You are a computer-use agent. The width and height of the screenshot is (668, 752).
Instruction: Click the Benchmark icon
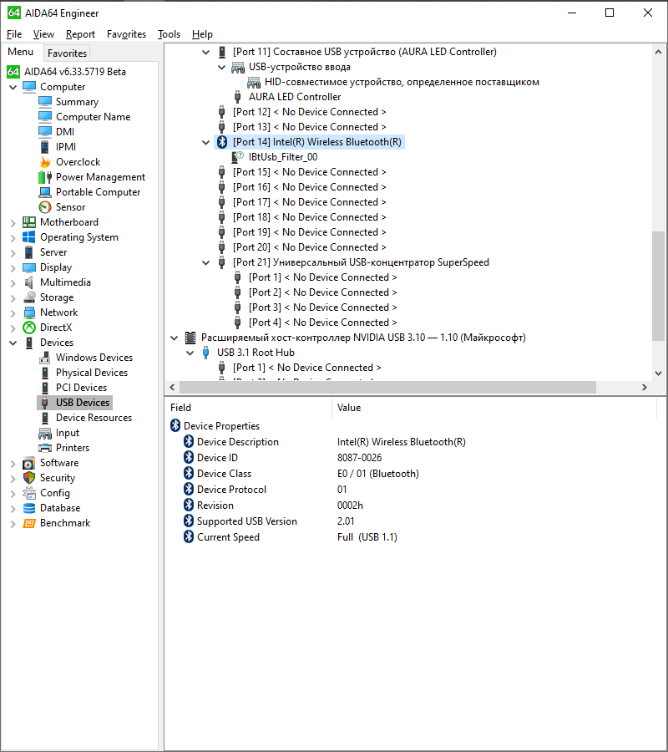pyautogui.click(x=29, y=523)
